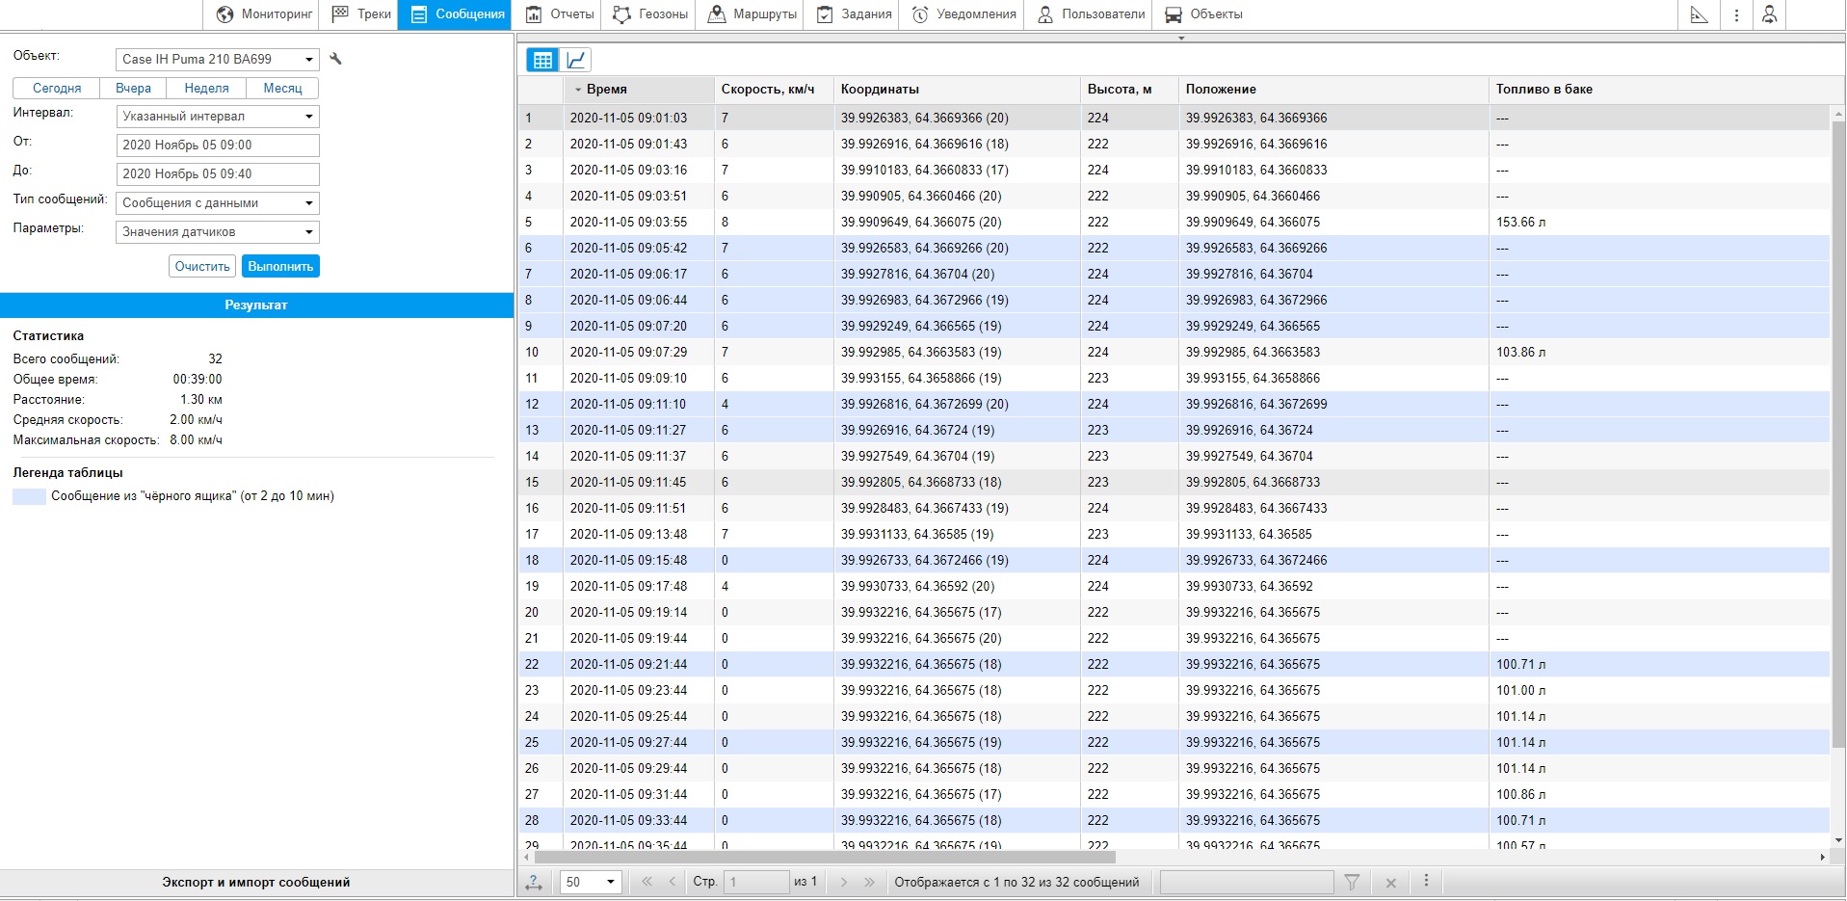Clear the filter with the X icon

[1390, 882]
